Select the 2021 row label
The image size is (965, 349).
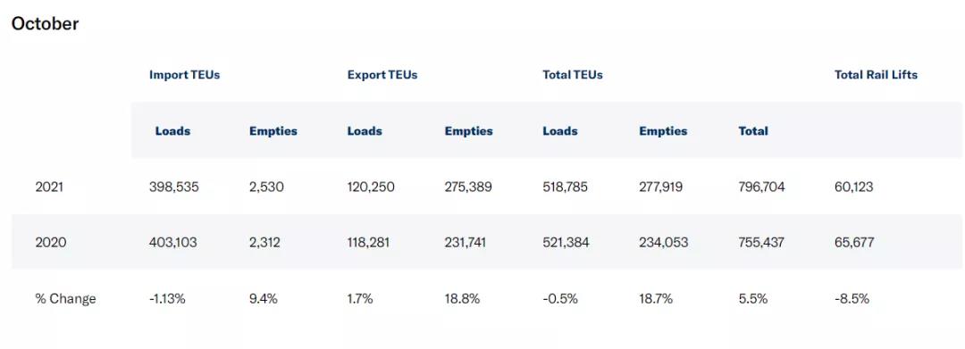(49, 187)
